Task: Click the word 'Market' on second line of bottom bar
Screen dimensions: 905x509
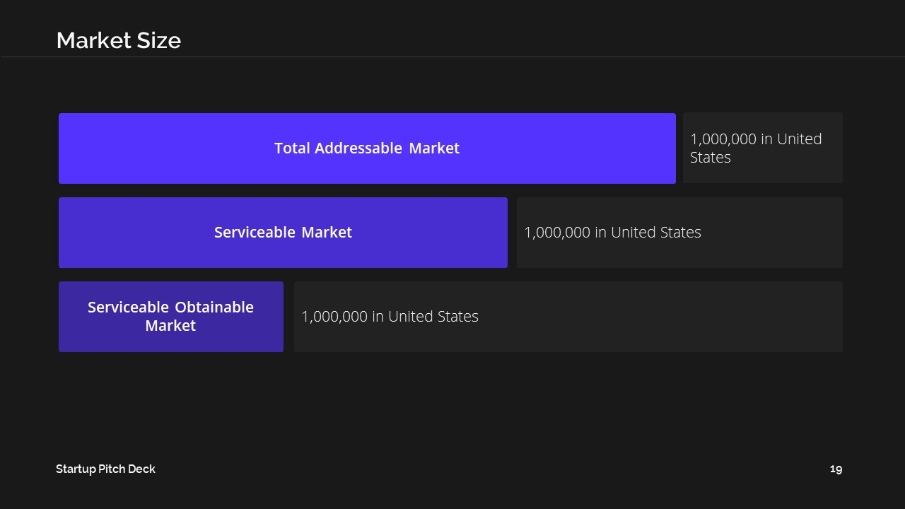Action: click(170, 326)
